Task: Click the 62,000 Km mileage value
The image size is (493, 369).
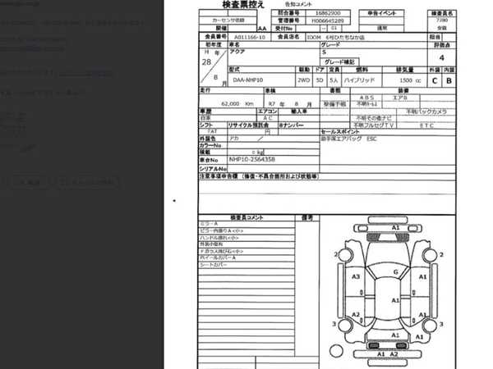Action: point(237,103)
